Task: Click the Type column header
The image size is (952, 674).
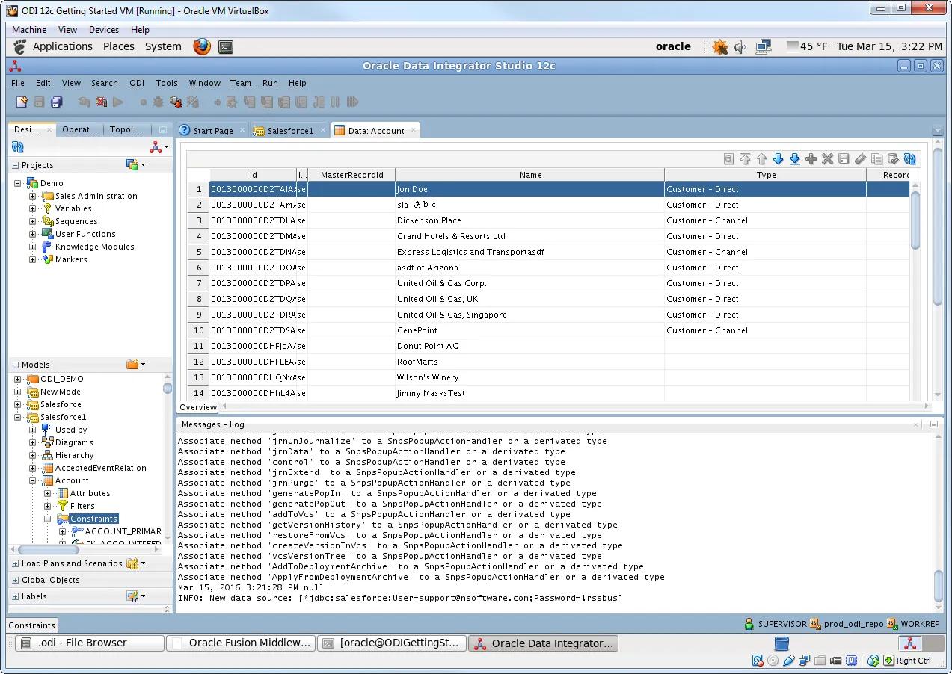Action: (x=766, y=175)
